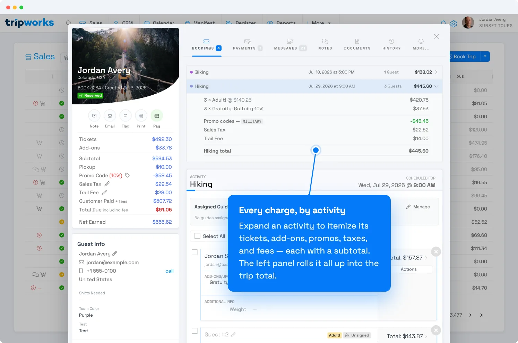Click the Hiking total $445.60 amount

click(x=418, y=151)
